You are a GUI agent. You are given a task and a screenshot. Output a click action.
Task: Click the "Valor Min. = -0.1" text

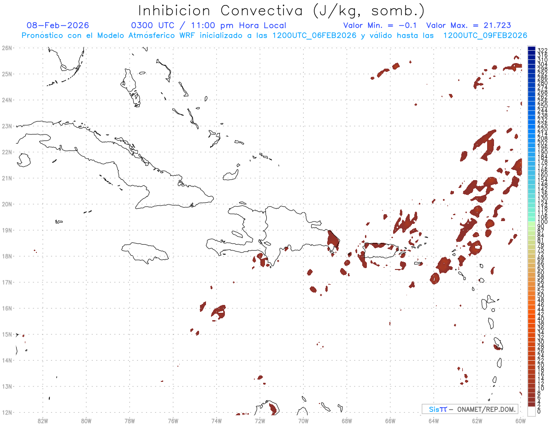tap(380, 25)
